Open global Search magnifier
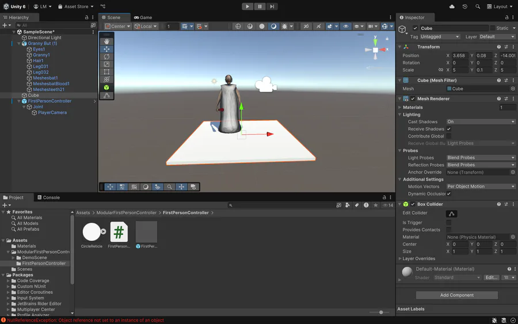Screen dimensions: 518x324 (x=478, y=6)
